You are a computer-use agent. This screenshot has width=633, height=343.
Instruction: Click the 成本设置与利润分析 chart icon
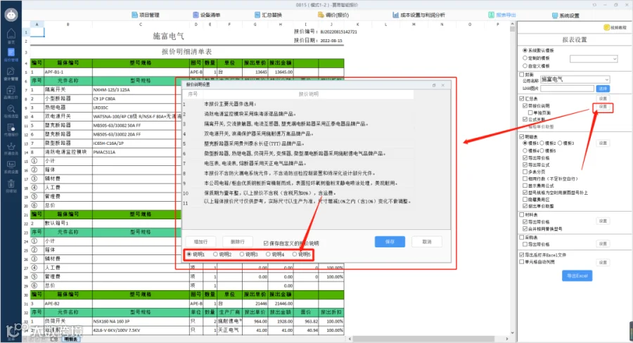(x=395, y=15)
